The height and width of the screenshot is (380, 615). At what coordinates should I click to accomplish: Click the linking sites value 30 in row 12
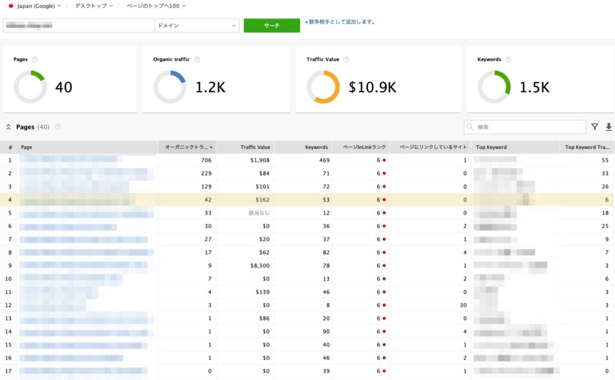coord(463,305)
